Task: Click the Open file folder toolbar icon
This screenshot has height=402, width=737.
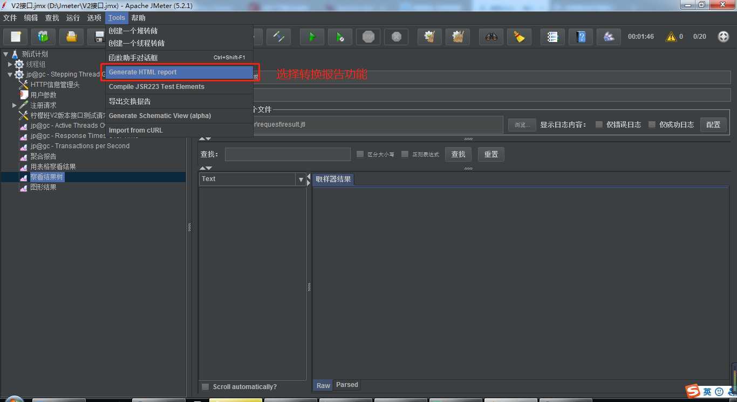Action: tap(71, 37)
